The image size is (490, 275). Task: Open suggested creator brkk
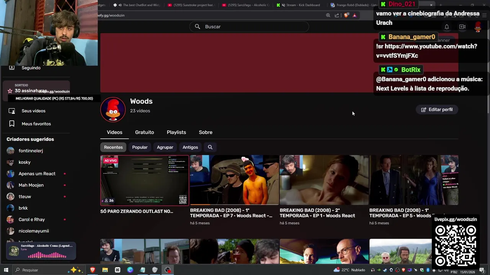[x=23, y=208]
